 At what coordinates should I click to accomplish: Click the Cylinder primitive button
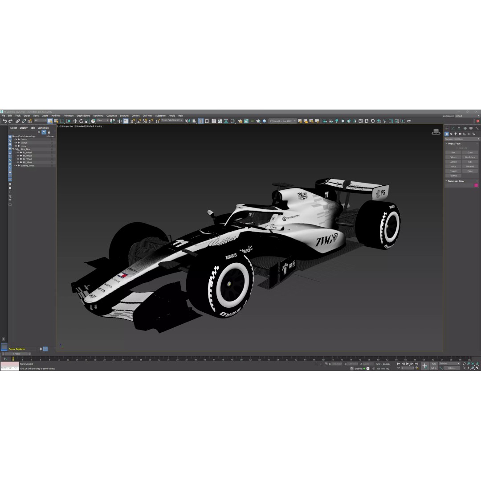click(453, 162)
